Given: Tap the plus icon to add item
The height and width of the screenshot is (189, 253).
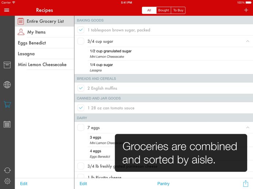Looking at the screenshot, I should coord(246,10).
